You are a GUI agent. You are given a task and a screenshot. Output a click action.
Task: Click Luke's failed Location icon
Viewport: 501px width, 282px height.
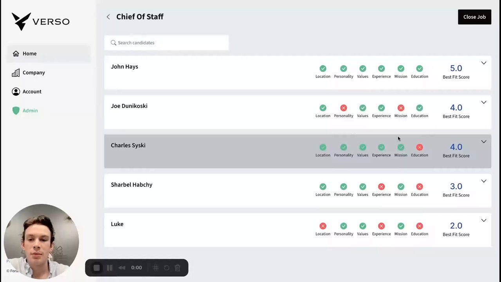coord(323,226)
